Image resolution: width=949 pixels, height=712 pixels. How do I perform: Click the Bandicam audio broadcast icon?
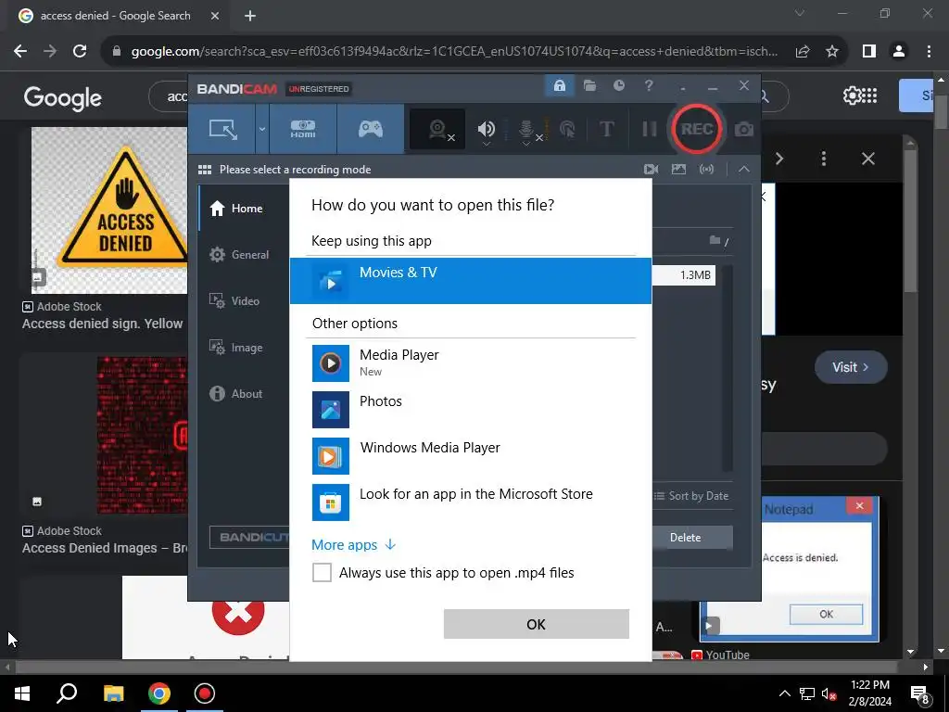(706, 170)
